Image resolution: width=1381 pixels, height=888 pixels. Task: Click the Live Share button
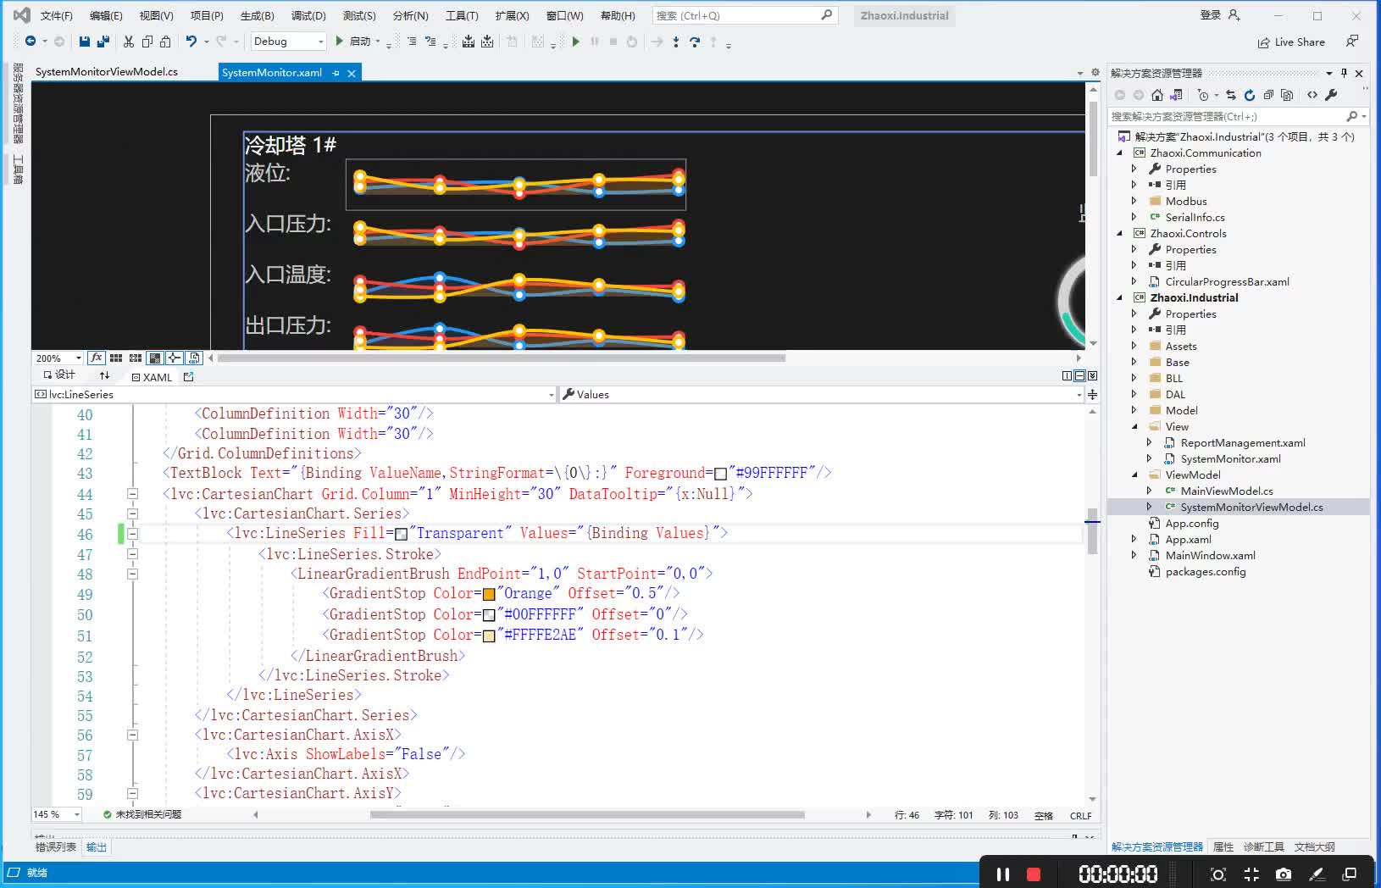pyautogui.click(x=1291, y=42)
